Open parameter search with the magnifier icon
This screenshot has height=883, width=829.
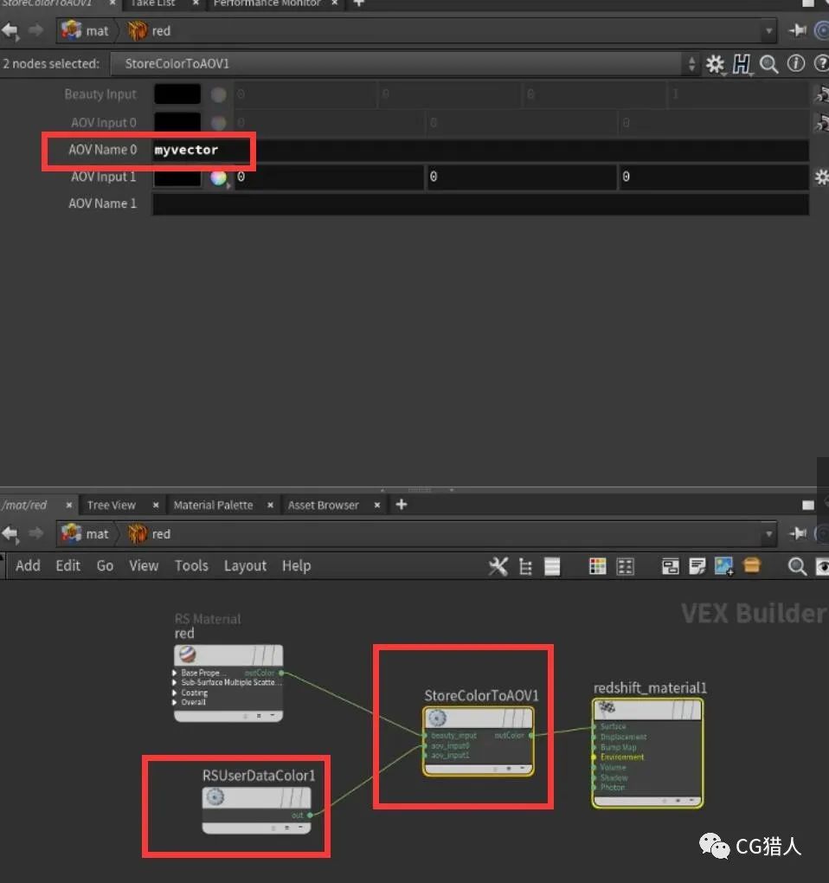pos(768,63)
